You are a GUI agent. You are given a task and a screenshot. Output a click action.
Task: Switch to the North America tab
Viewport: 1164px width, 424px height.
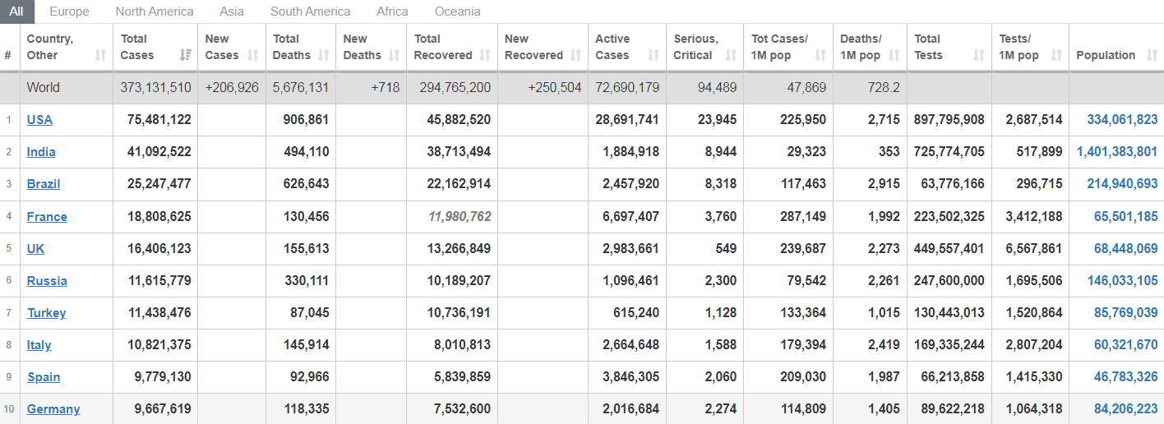click(x=155, y=12)
